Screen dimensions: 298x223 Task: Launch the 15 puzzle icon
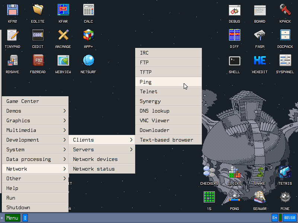[209, 197]
